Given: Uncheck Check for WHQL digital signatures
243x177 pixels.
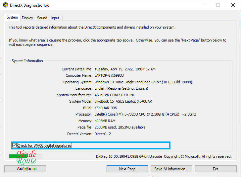Looking at the screenshot, I should (x=14, y=145).
